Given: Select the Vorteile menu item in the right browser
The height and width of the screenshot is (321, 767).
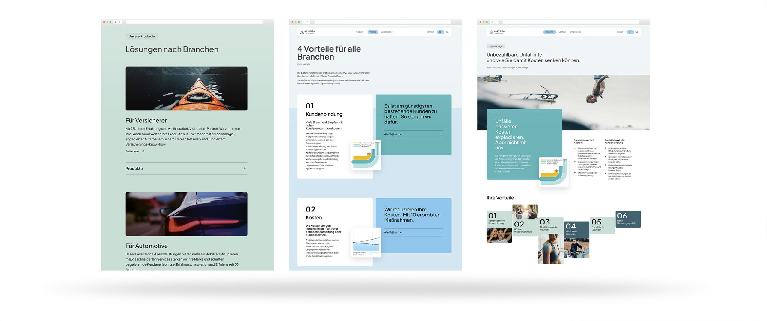Looking at the screenshot, I should point(562,32).
